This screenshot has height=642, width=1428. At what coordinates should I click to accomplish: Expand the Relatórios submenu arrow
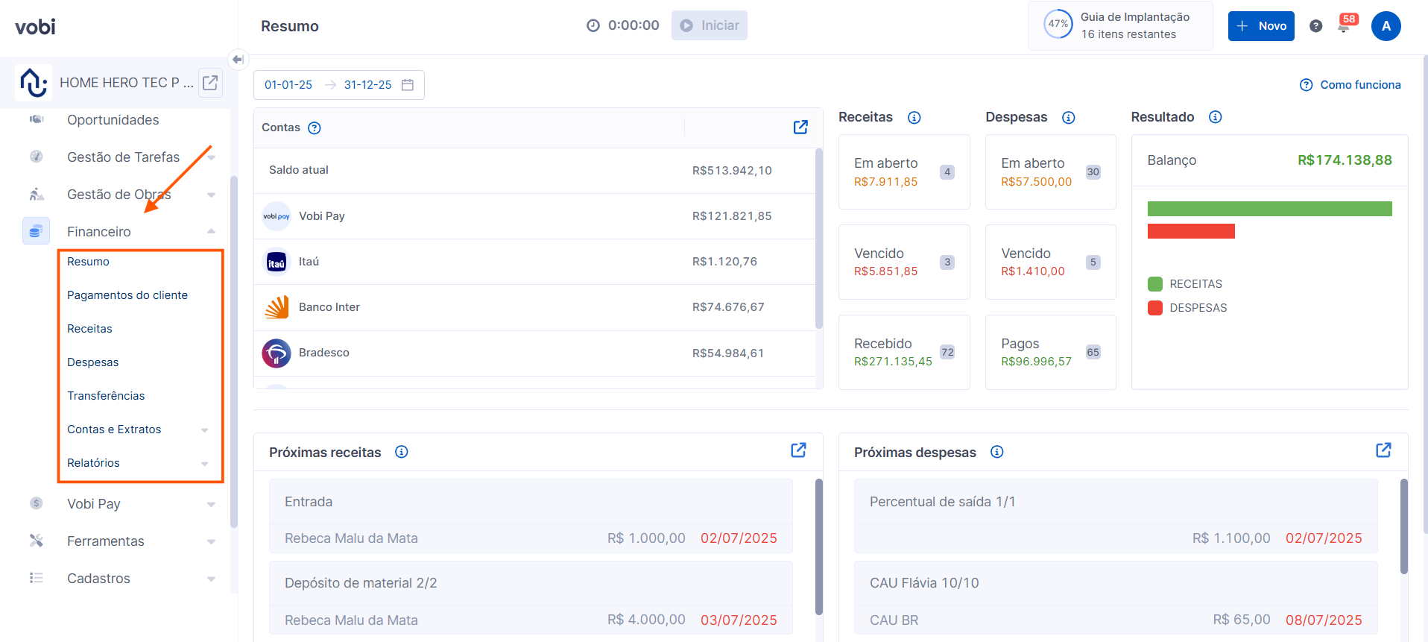click(205, 463)
